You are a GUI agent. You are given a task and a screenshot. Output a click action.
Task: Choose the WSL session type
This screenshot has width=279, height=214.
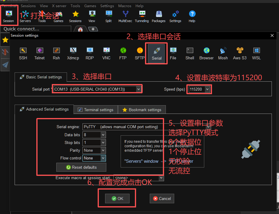coord(256,53)
